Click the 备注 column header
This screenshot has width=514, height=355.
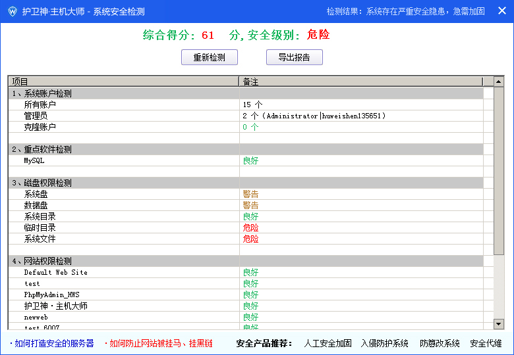[360, 82]
